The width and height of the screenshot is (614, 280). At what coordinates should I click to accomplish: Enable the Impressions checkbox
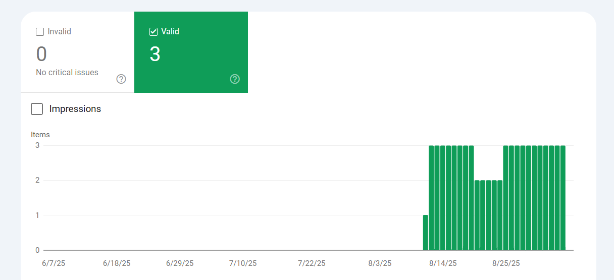coord(37,109)
